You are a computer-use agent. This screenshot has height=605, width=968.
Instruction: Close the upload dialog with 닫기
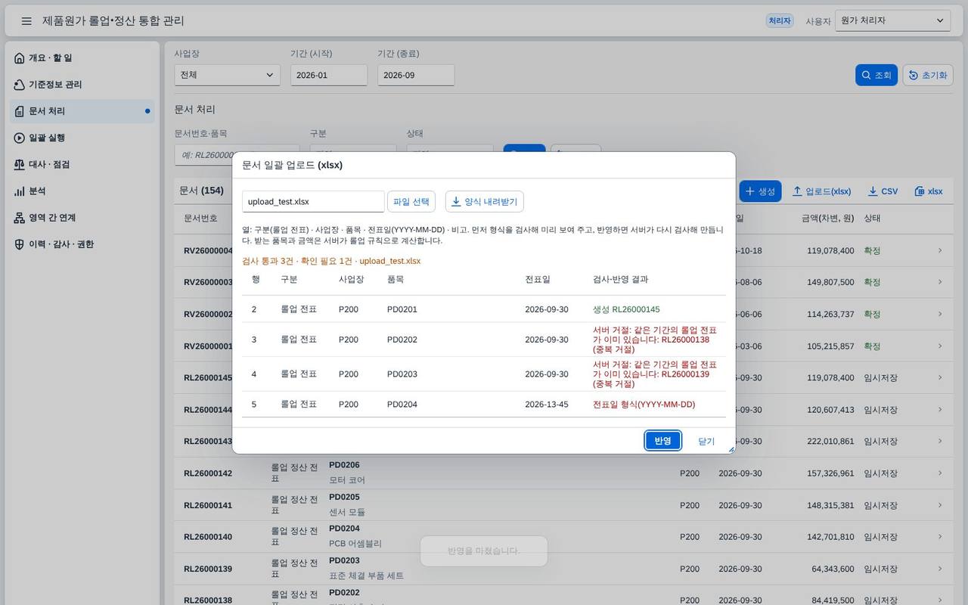coord(706,441)
